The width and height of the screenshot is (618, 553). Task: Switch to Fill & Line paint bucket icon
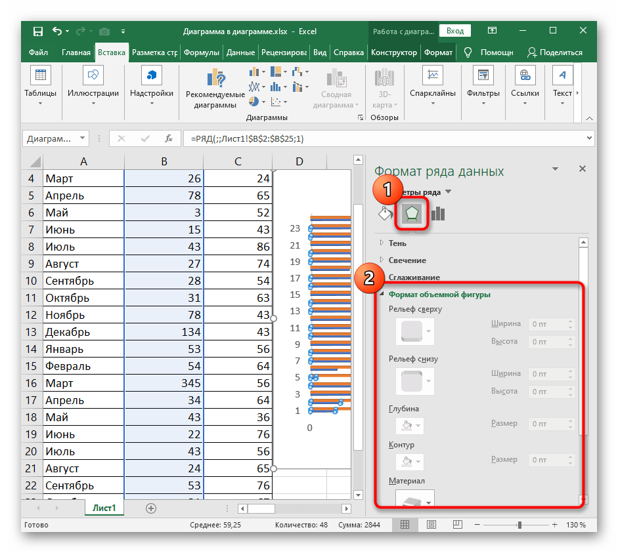pyautogui.click(x=386, y=214)
